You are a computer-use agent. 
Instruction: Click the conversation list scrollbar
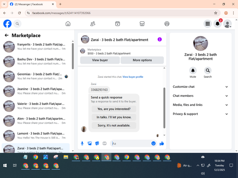[x=73, y=56]
